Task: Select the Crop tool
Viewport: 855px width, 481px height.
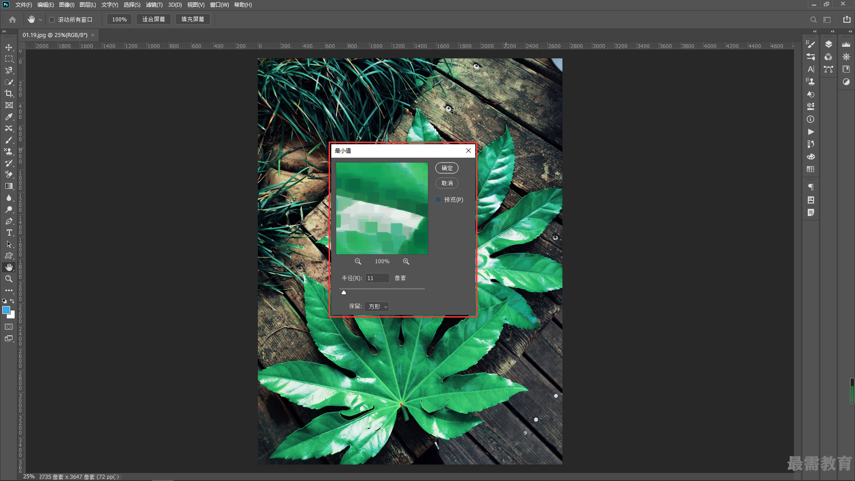Action: point(9,94)
